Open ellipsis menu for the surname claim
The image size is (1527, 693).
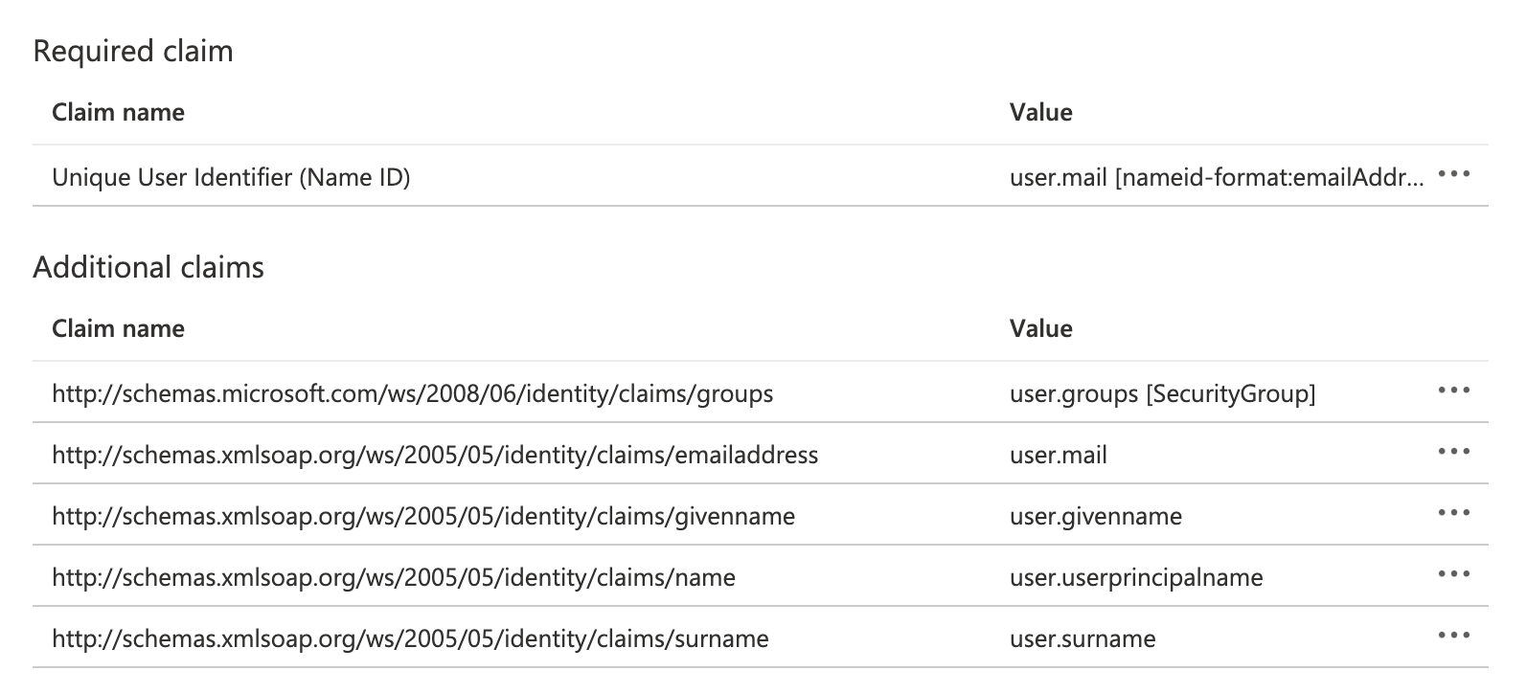tap(1453, 636)
